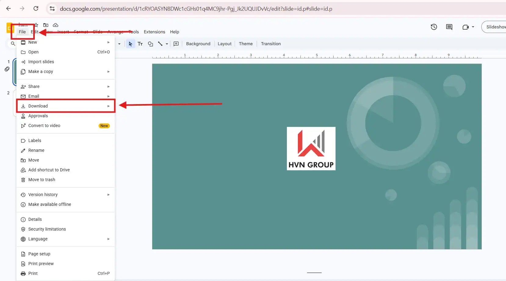Click the camera meeting icon
Image resolution: width=506 pixels, height=281 pixels.
coord(465,27)
